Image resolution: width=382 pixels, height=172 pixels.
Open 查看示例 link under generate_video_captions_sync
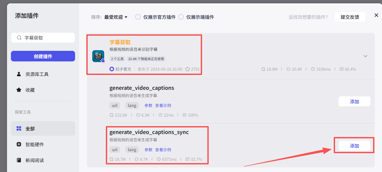(x=163, y=150)
